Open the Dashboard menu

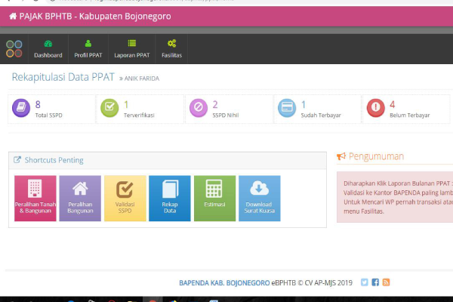48,49
